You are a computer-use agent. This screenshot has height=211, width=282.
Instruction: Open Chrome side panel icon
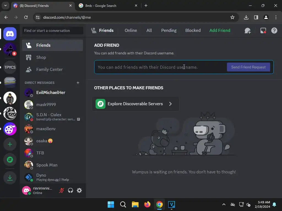(x=256, y=17)
